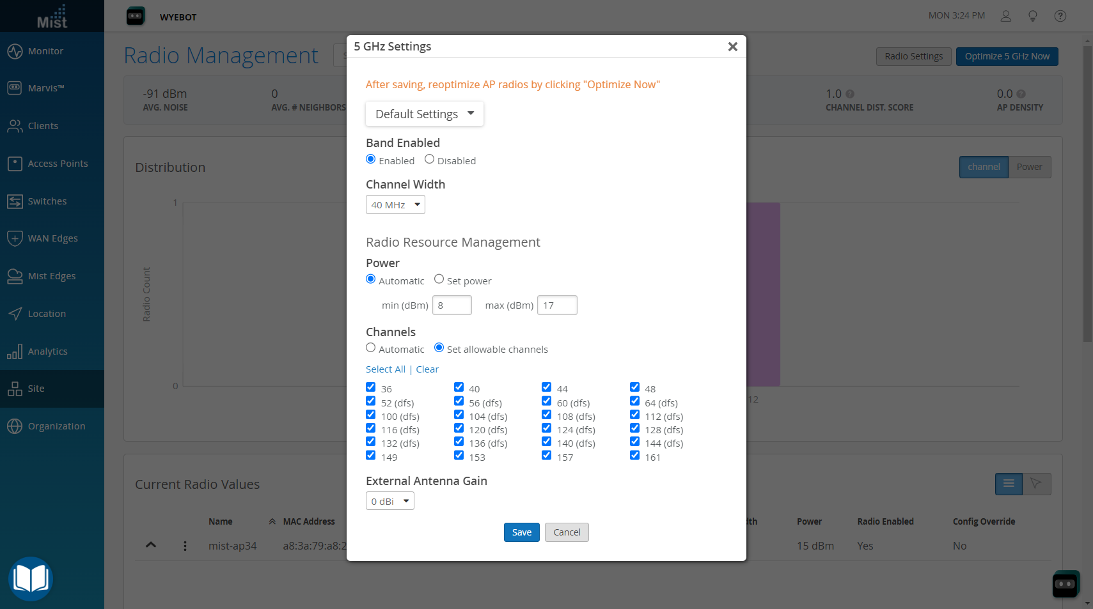Save the 5 GHz settings
Image resolution: width=1093 pixels, height=609 pixels.
pyautogui.click(x=521, y=532)
